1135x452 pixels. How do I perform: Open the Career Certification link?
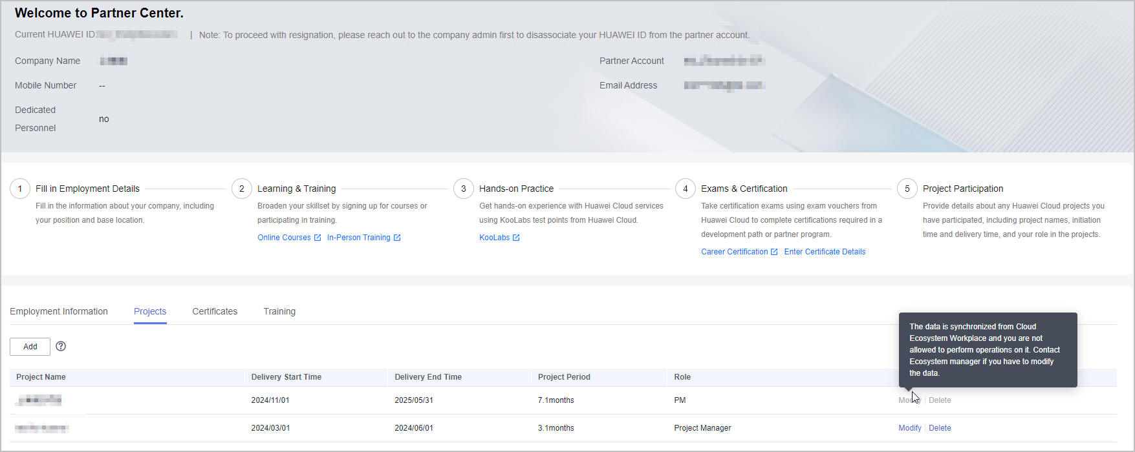tap(734, 252)
